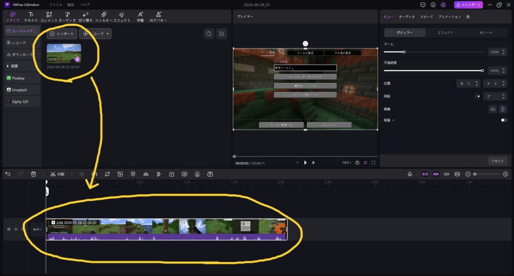Select the ポピュラー sub-tab

click(405, 33)
